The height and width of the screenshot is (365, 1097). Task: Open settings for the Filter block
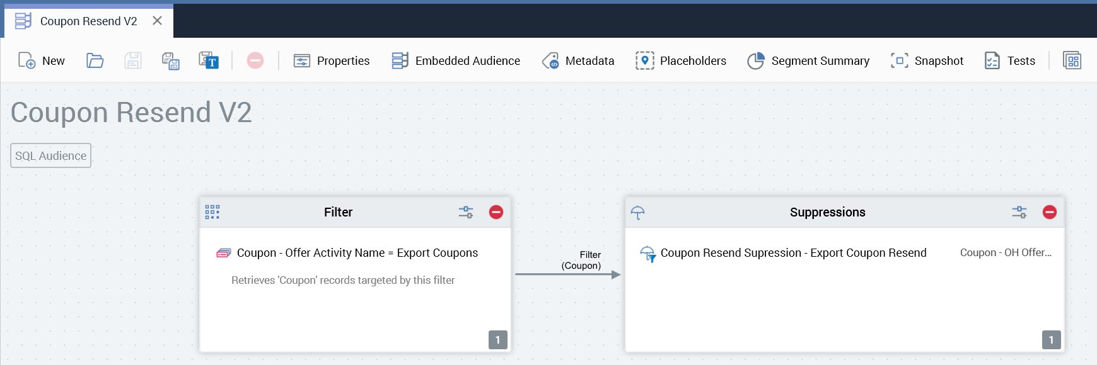click(466, 212)
